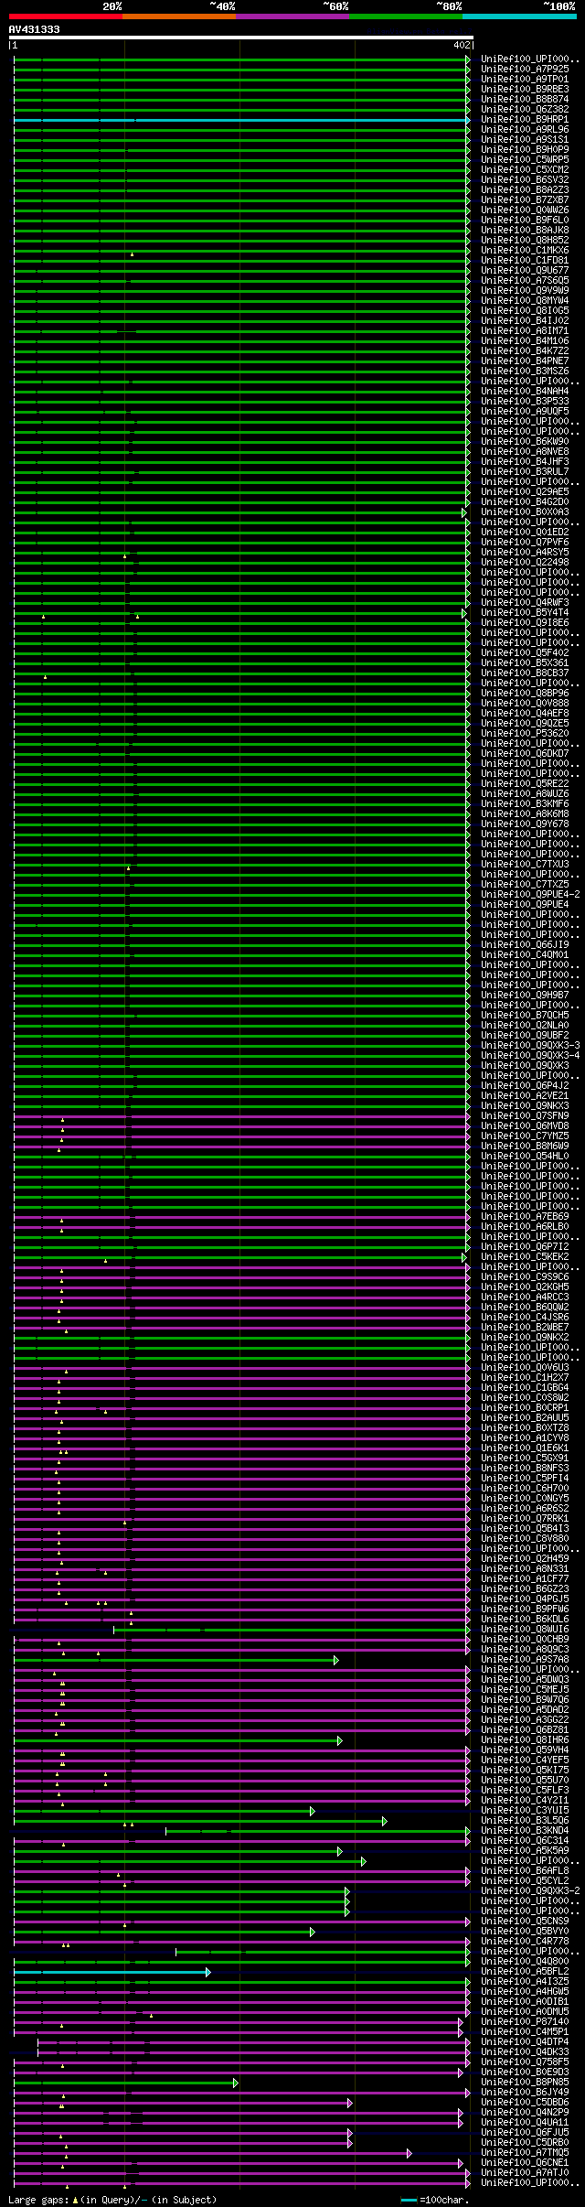Select hit label UniRef100_B6KW90
The height and width of the screenshot is (2207, 585).
525,441
